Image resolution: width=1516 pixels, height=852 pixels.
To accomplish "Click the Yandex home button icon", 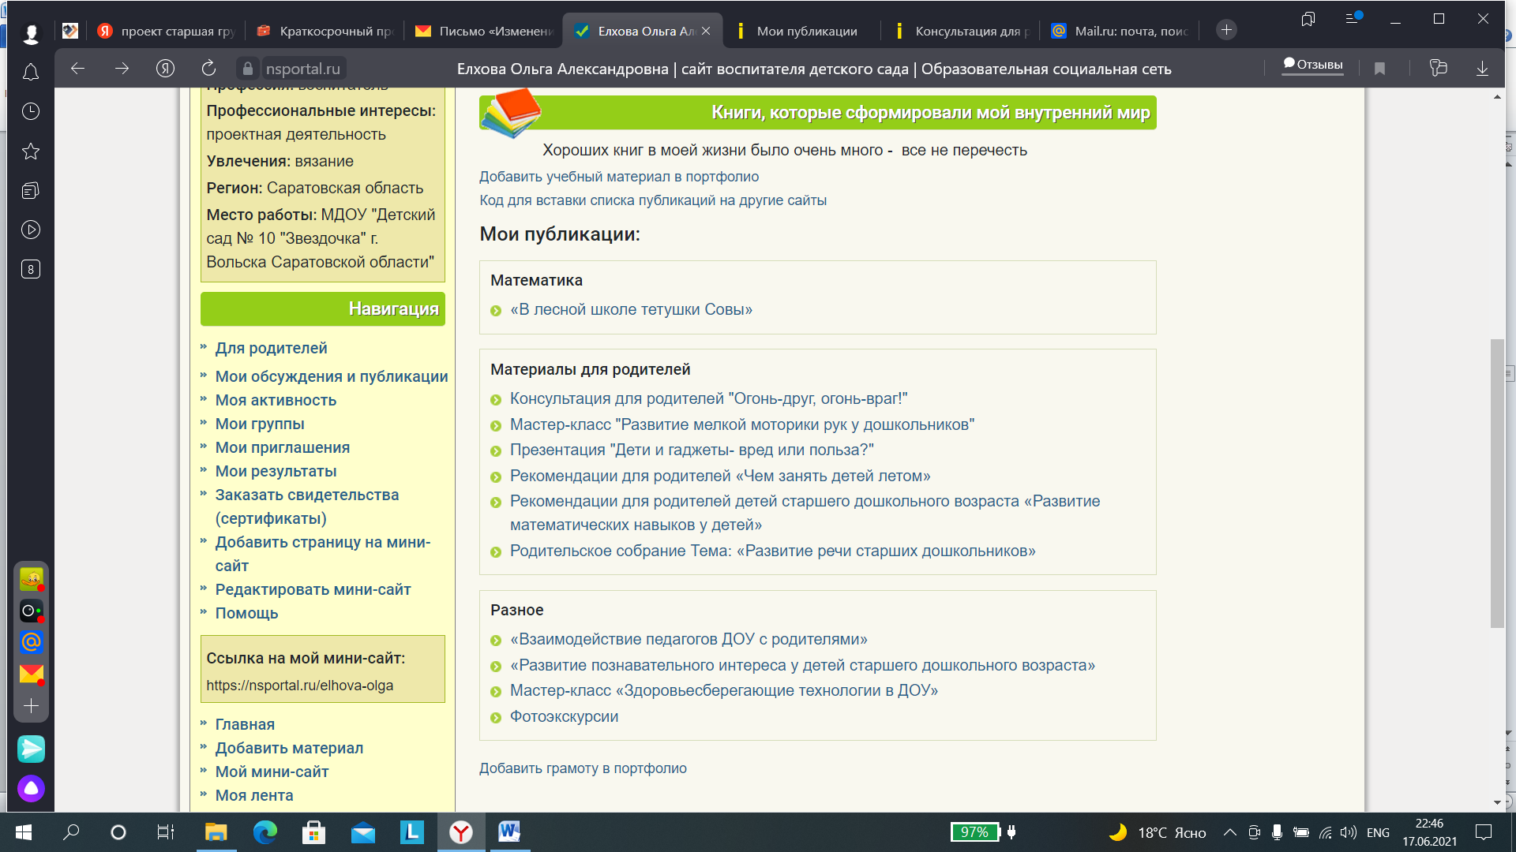I will click(x=165, y=69).
